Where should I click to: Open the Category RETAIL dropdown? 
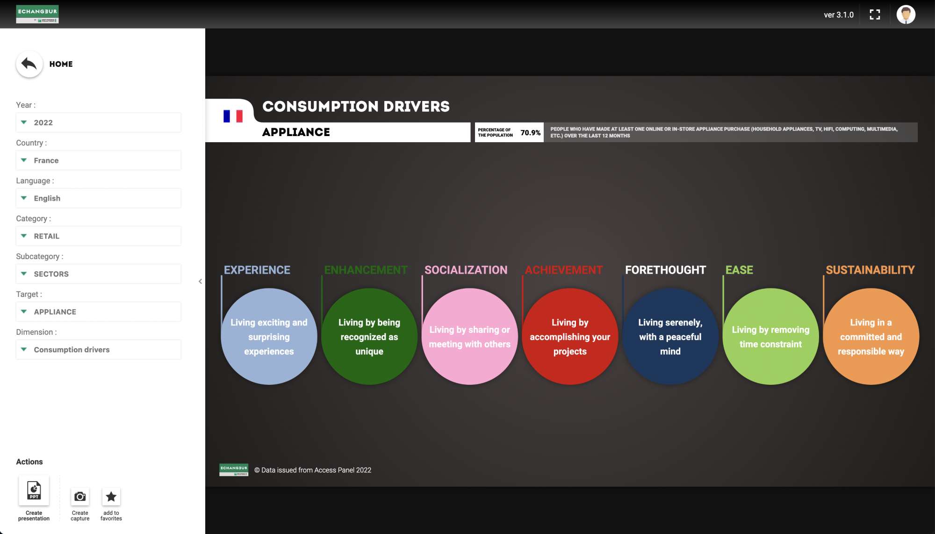click(98, 236)
